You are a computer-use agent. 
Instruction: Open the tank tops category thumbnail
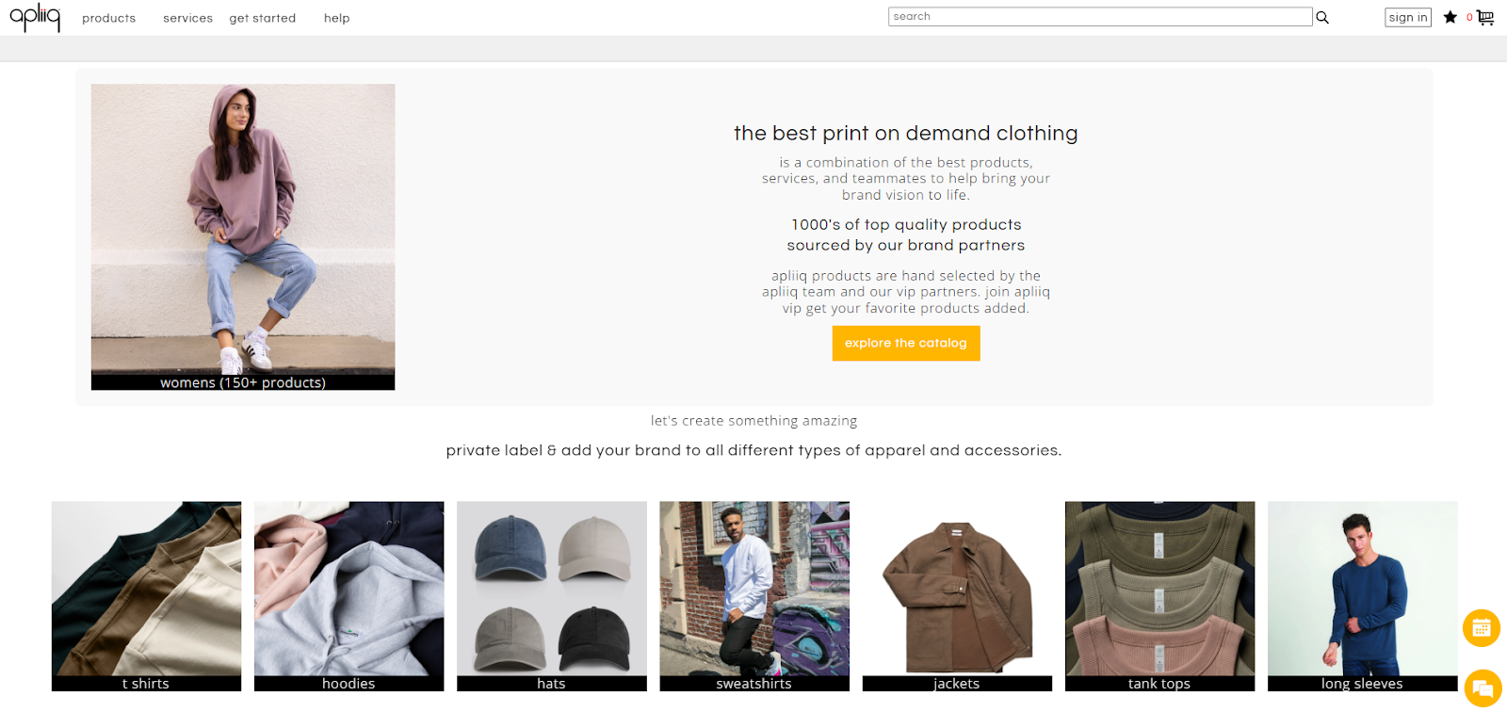1158,593
